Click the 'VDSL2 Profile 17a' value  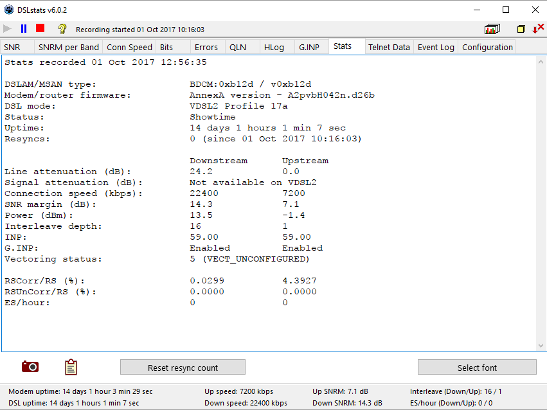(238, 106)
